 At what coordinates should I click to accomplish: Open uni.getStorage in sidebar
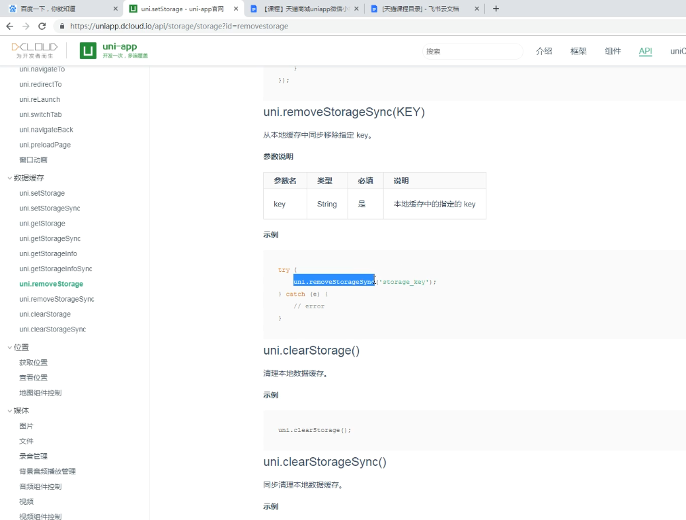[42, 224]
